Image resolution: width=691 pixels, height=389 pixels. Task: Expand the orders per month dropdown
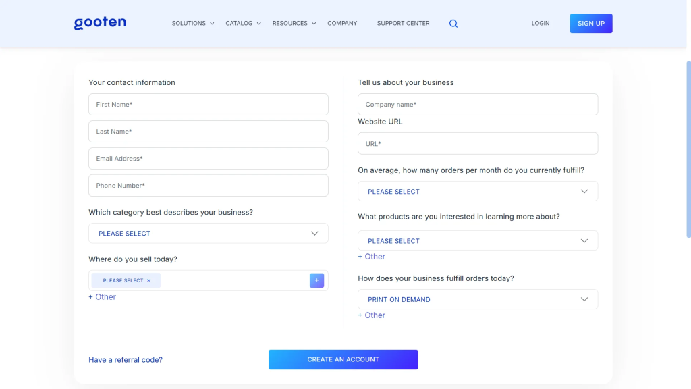(477, 192)
